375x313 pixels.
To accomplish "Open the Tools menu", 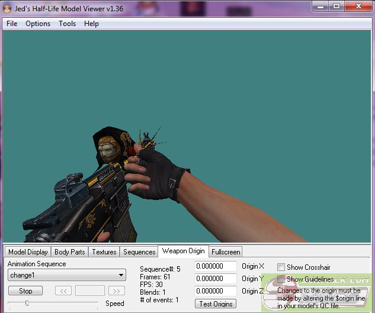I will click(x=67, y=24).
